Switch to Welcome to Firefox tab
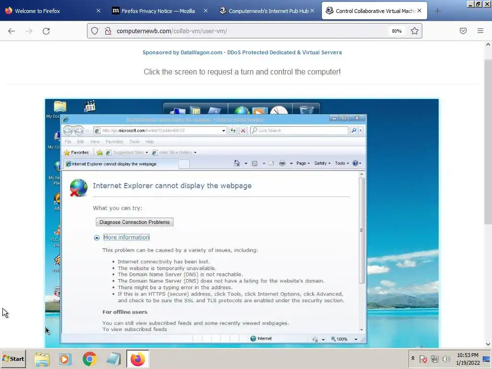492x369 pixels. tap(52, 11)
